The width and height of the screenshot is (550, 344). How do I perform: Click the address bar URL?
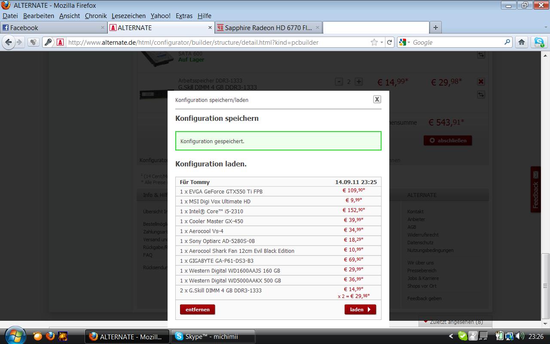193,43
